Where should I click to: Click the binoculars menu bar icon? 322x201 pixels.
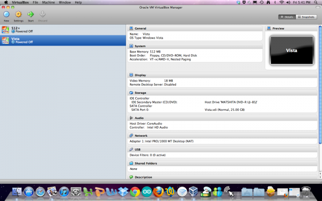coord(268,3)
